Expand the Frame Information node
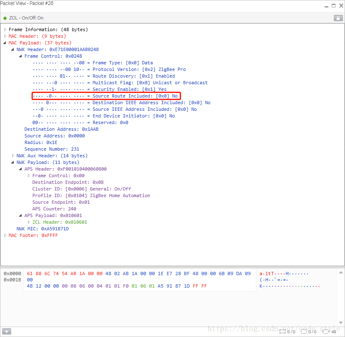This screenshot has height=337, width=345. [x=5, y=29]
